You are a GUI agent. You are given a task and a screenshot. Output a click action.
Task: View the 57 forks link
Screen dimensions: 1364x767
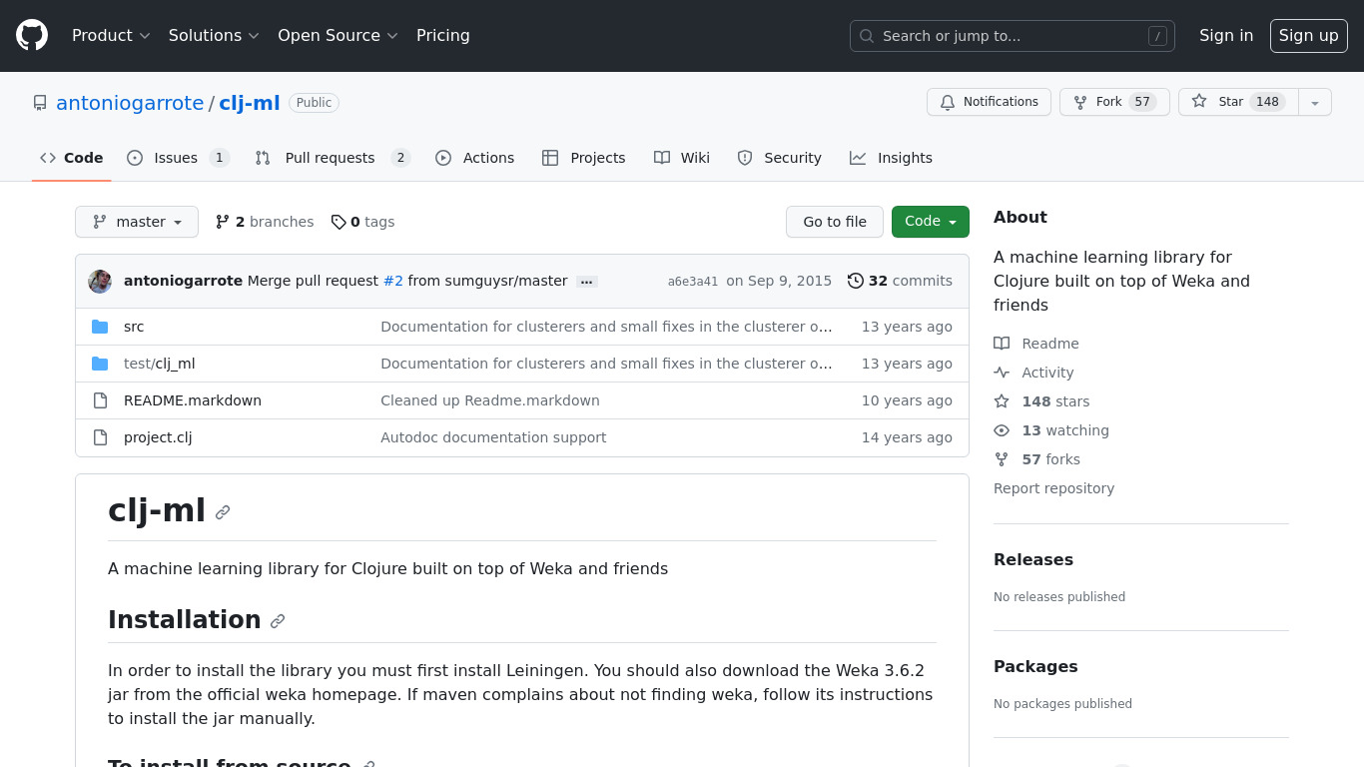point(1036,459)
